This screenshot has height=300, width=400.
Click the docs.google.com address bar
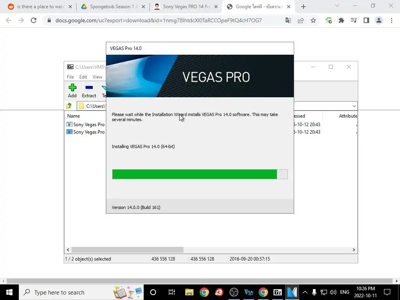(159, 20)
